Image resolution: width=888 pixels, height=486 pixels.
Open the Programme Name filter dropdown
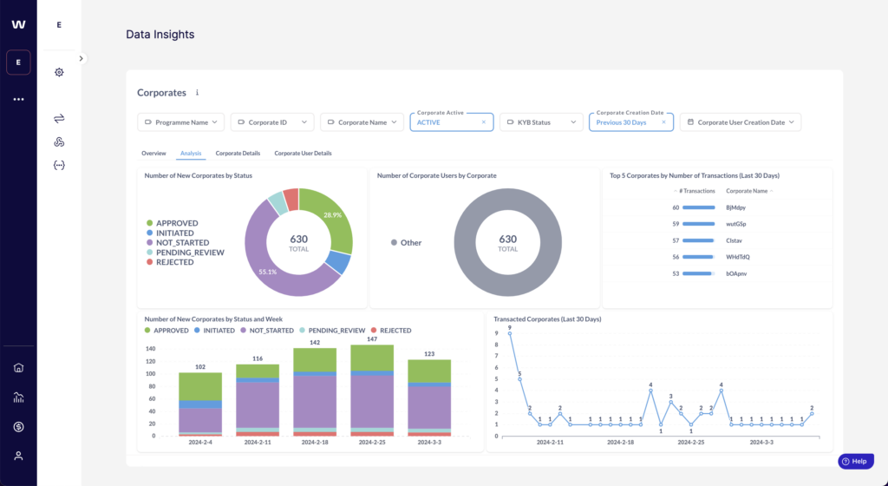[x=180, y=122]
